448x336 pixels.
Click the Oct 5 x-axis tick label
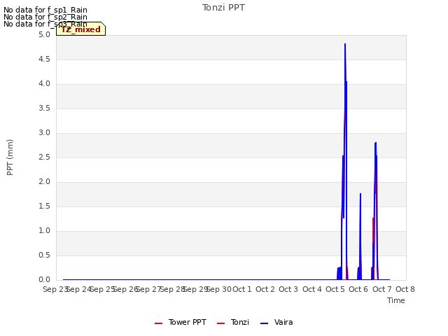point(335,289)
